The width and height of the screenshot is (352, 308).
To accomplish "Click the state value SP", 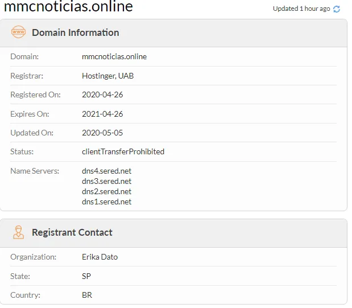I will [x=86, y=276].
